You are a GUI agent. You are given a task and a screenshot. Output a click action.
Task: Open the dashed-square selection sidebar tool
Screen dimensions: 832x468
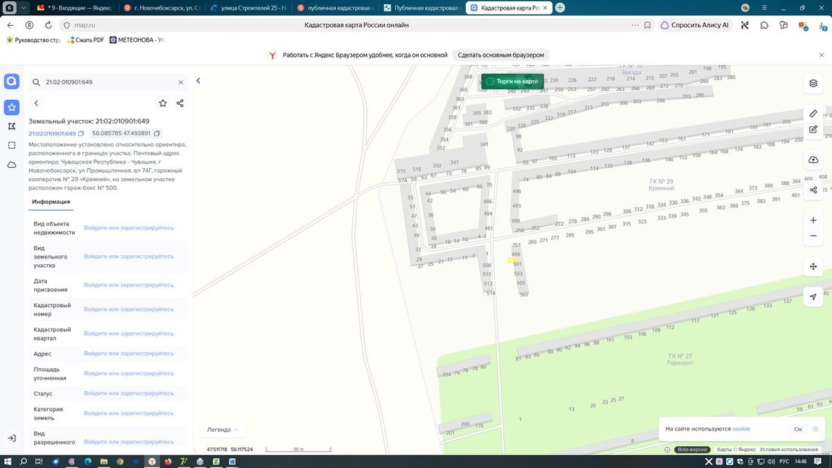12,146
